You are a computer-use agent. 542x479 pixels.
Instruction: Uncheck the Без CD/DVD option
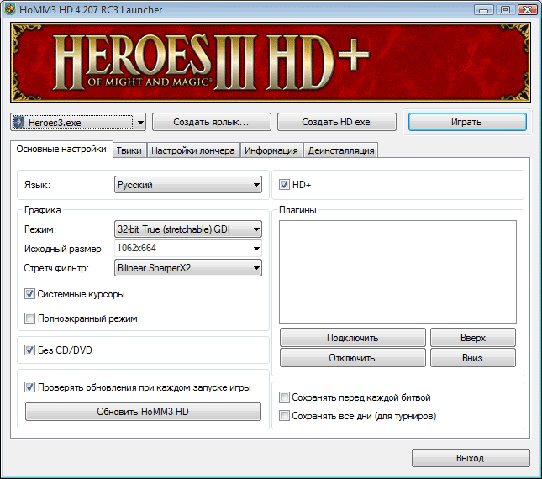click(x=30, y=350)
